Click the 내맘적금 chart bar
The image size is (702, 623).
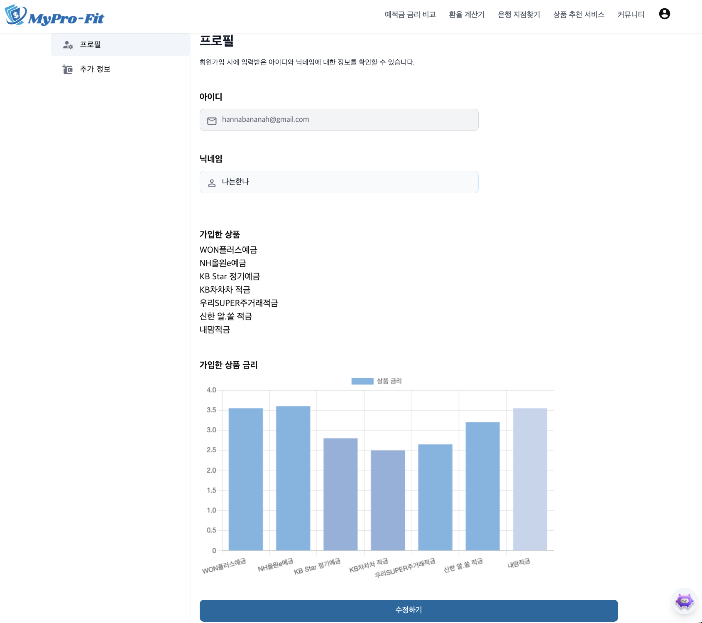click(530, 479)
